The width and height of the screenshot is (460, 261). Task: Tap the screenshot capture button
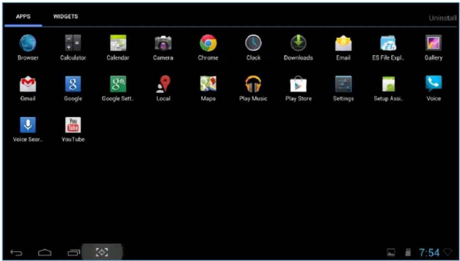[x=102, y=252]
